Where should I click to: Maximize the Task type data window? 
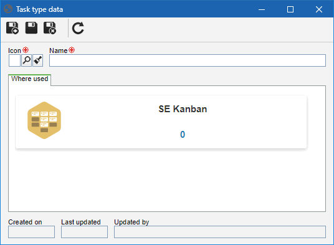(x=290, y=9)
